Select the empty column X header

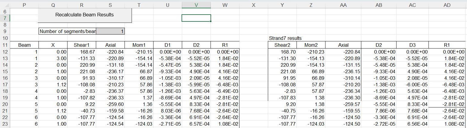coord(254,4)
